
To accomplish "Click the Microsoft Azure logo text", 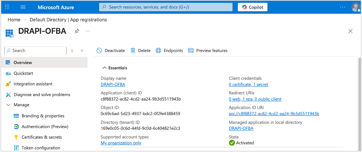I will pyautogui.click(x=56, y=7).
